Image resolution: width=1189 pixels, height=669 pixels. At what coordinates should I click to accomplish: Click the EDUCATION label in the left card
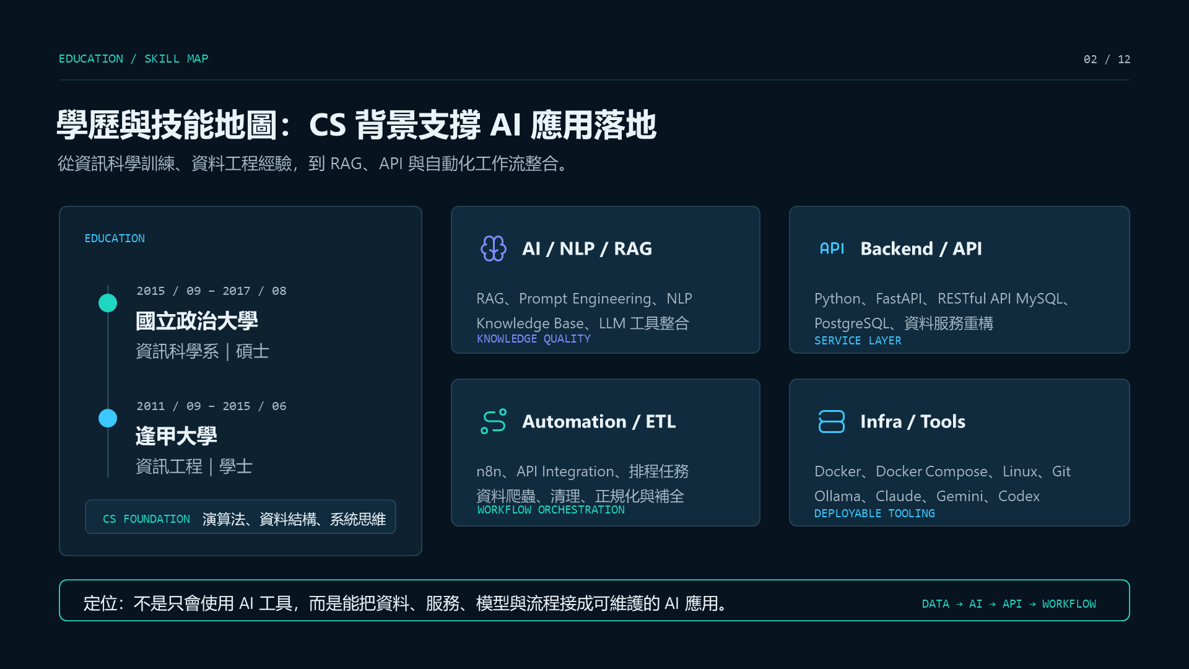coord(115,238)
